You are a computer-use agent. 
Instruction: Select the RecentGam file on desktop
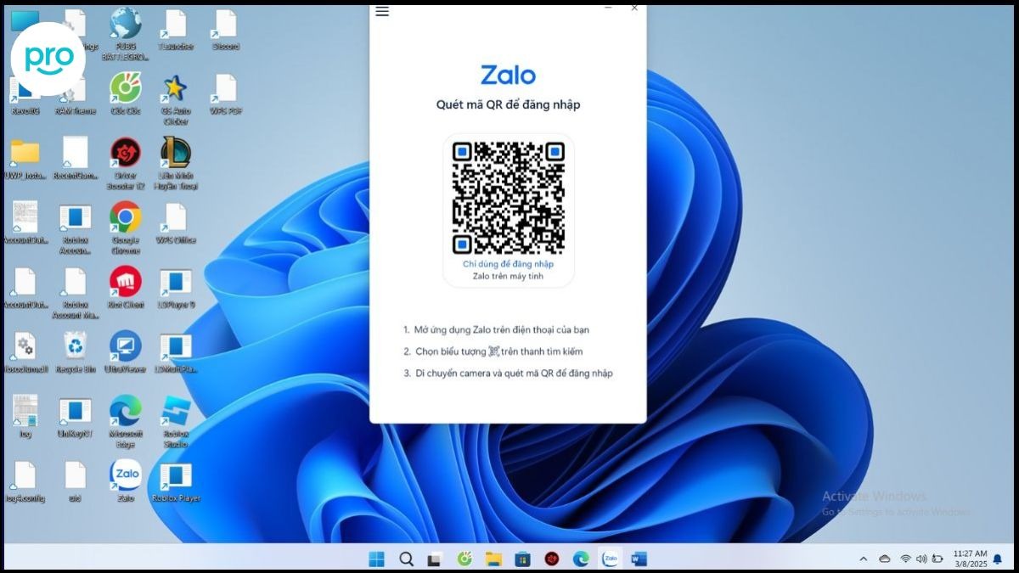point(76,160)
